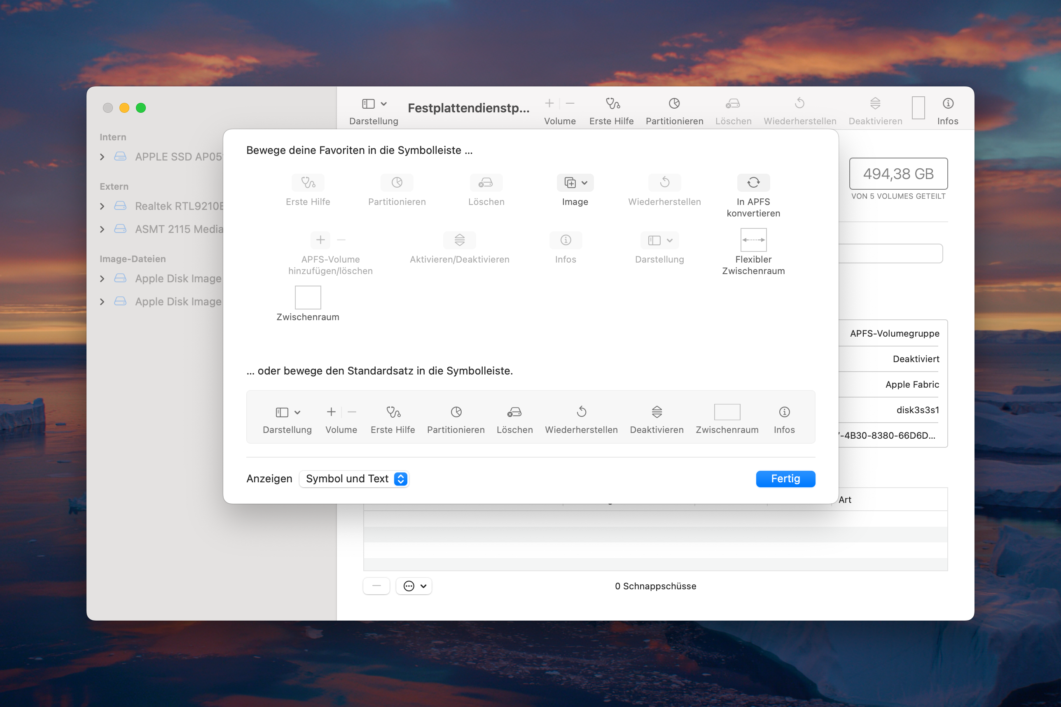Click Wiederherstellen icon in window toolbar
Screen dimensions: 1061x707
(x=799, y=104)
